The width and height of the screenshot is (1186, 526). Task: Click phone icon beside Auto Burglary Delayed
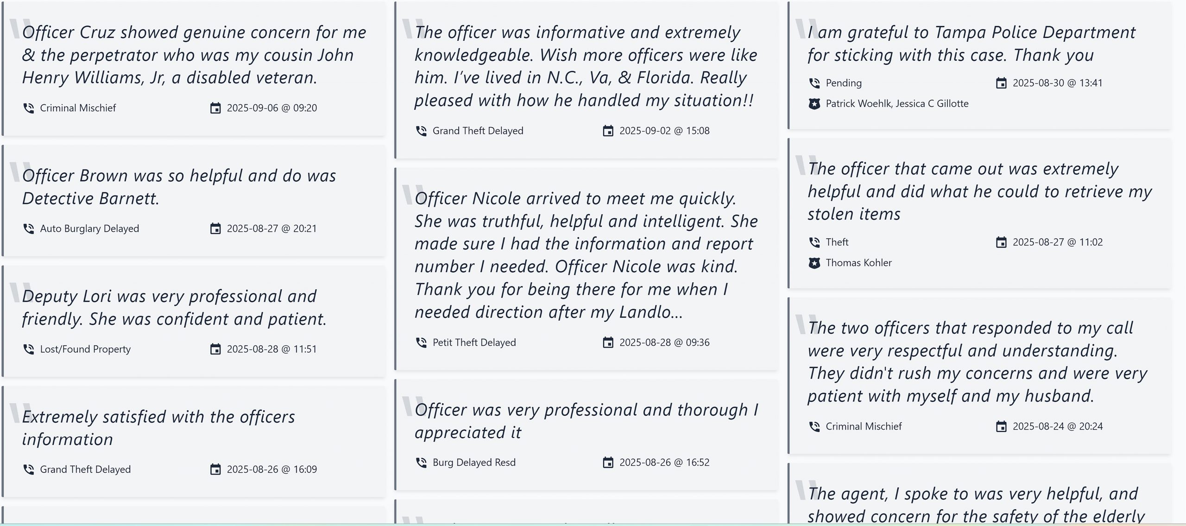coord(29,228)
